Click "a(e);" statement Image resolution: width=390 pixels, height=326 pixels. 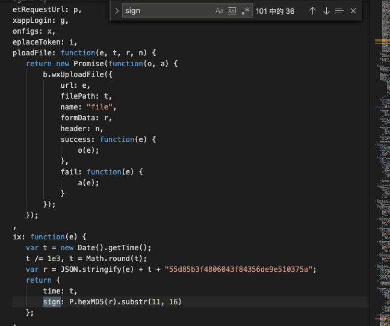(88, 183)
